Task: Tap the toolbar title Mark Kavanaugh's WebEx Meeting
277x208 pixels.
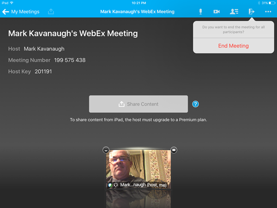Action: (137, 12)
